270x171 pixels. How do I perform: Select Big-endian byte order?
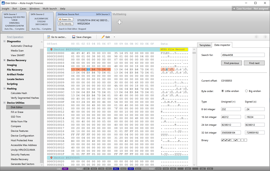pos(246,91)
